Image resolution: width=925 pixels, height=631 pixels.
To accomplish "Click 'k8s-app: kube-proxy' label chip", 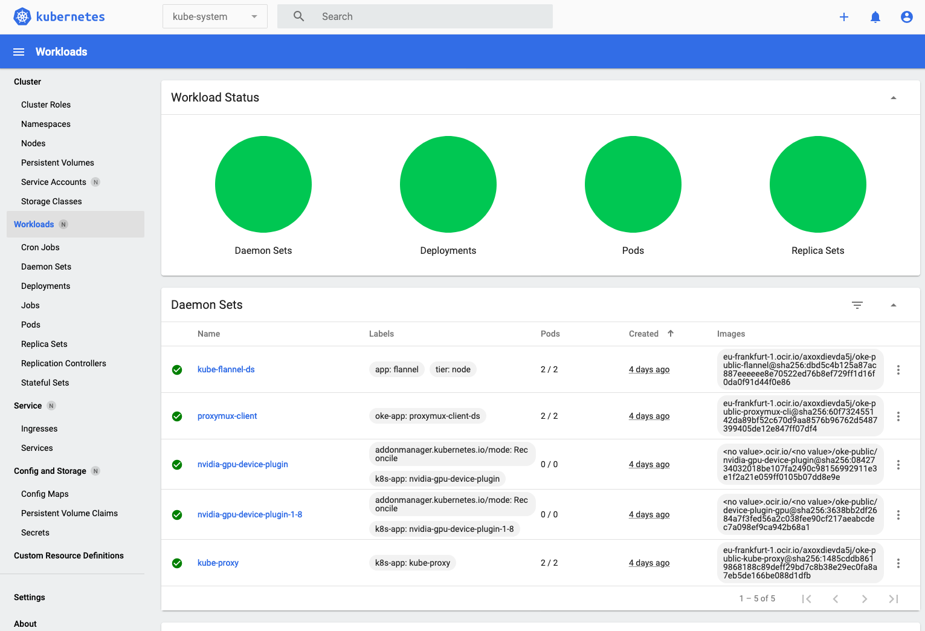I will coord(413,563).
